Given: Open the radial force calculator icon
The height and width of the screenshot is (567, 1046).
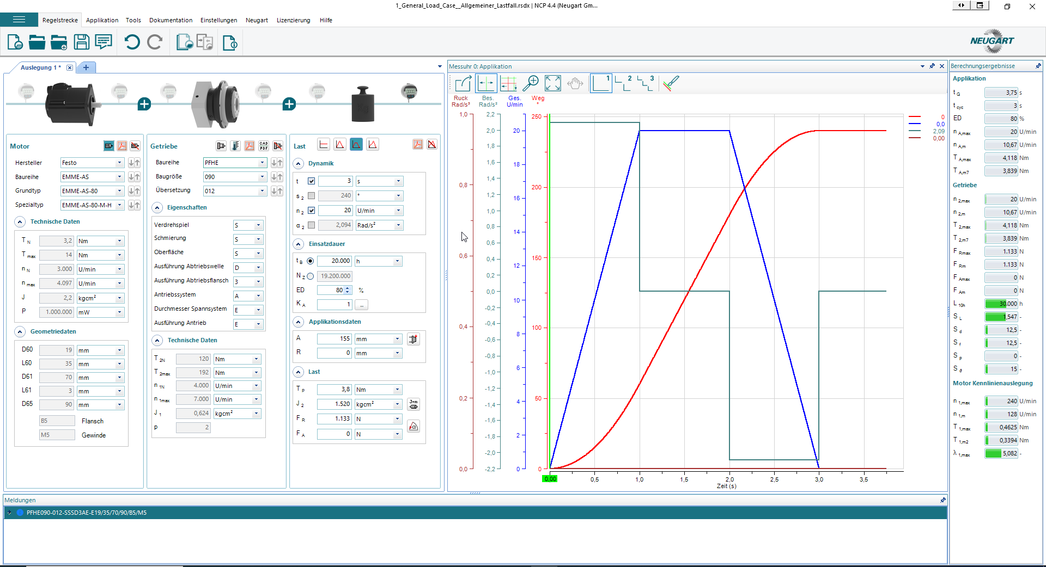Looking at the screenshot, I should (413, 426).
